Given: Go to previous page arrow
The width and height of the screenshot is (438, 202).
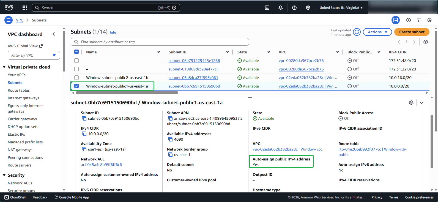Looking at the screenshot, I should (399, 42).
